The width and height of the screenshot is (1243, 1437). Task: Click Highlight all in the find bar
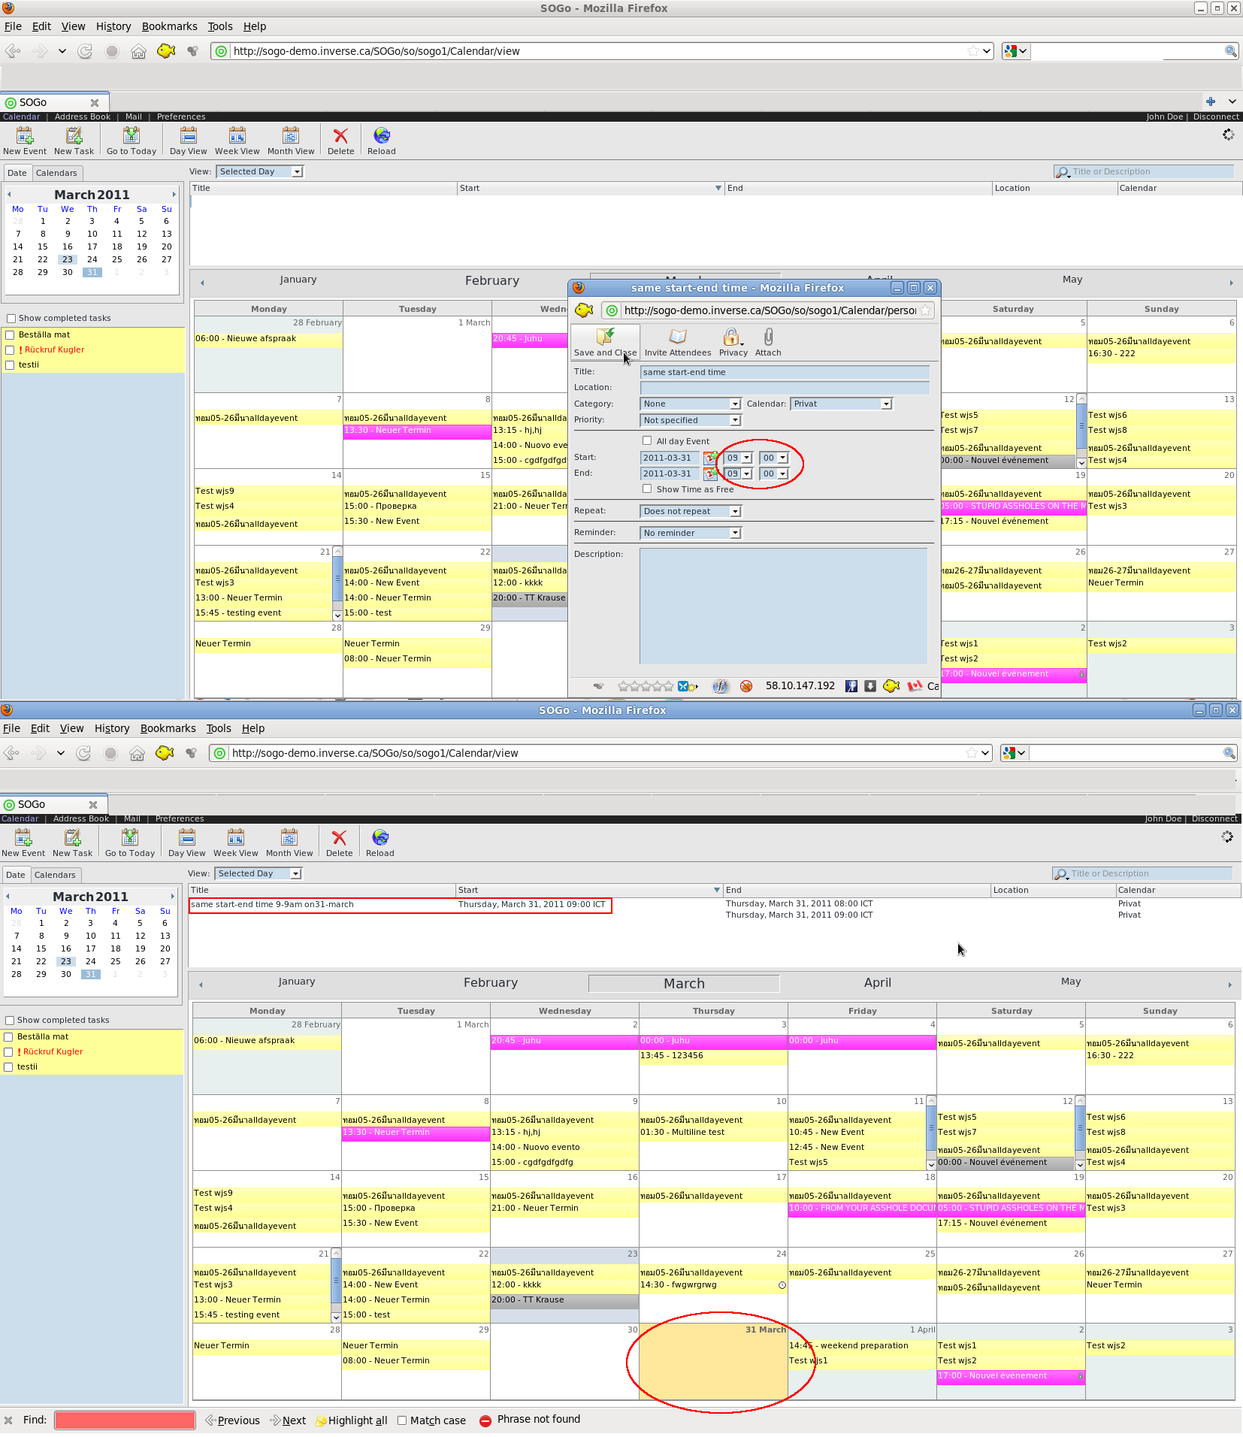tap(352, 1420)
